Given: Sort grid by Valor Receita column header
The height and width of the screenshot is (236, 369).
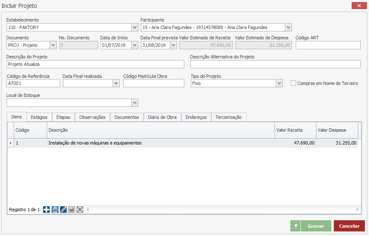Looking at the screenshot, I should tap(295, 130).
